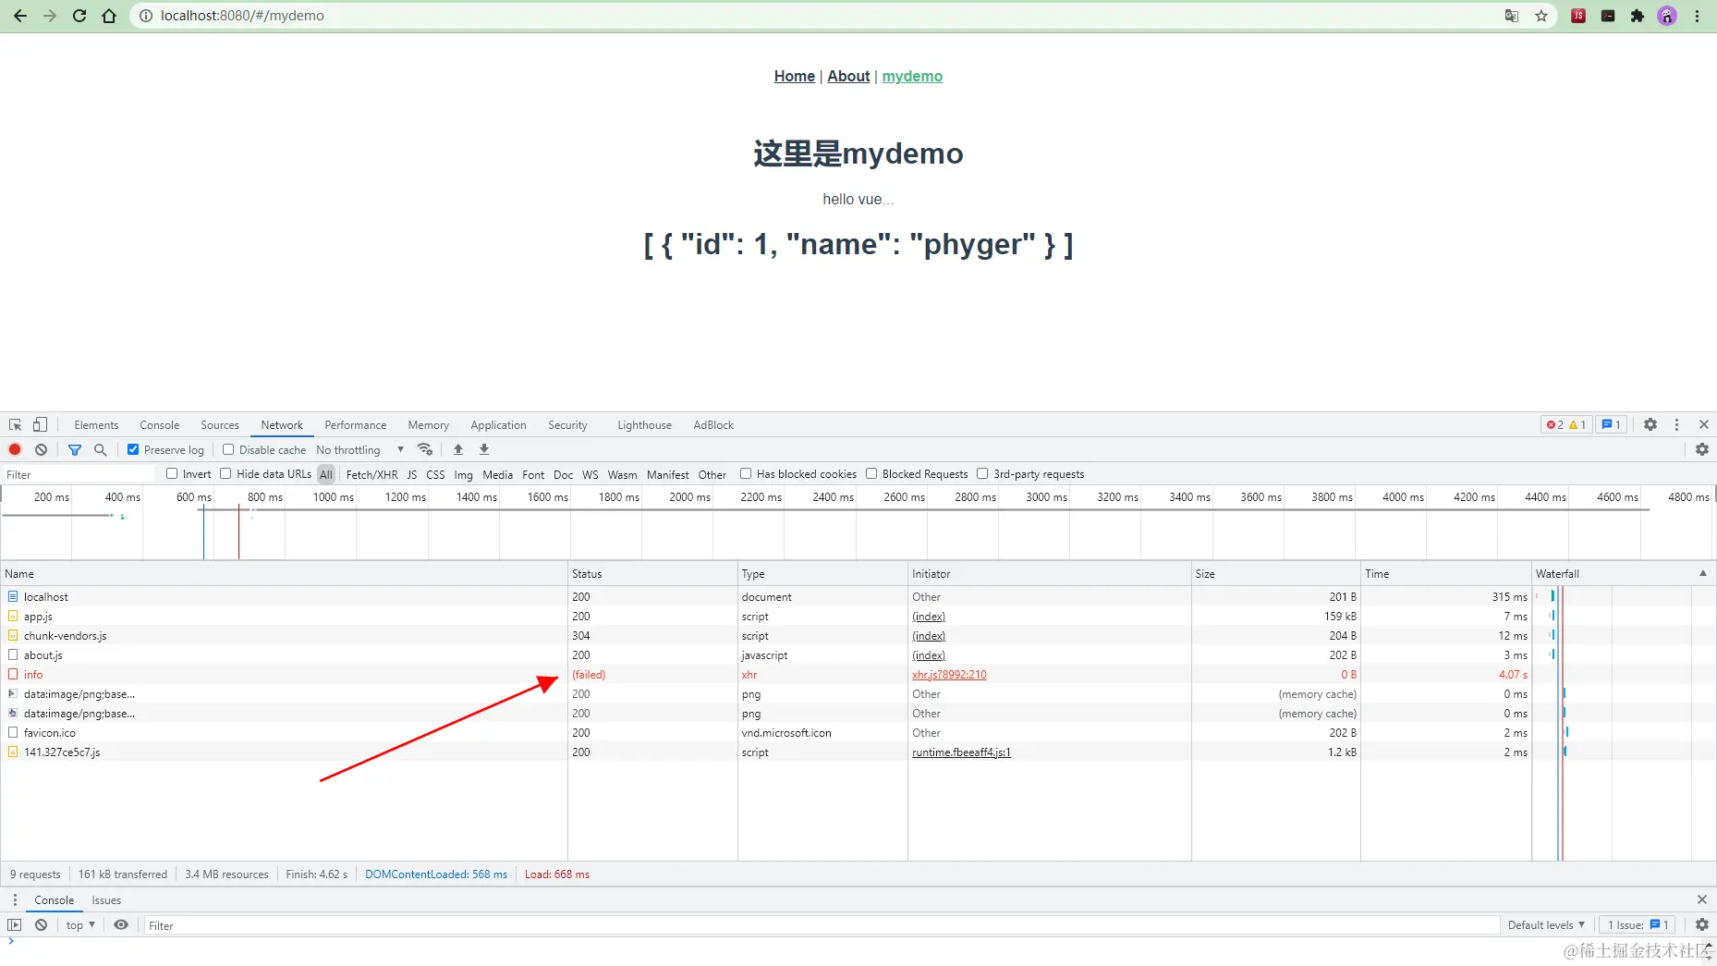Open the About link on the page
The height and width of the screenshot is (966, 1717).
848,77
